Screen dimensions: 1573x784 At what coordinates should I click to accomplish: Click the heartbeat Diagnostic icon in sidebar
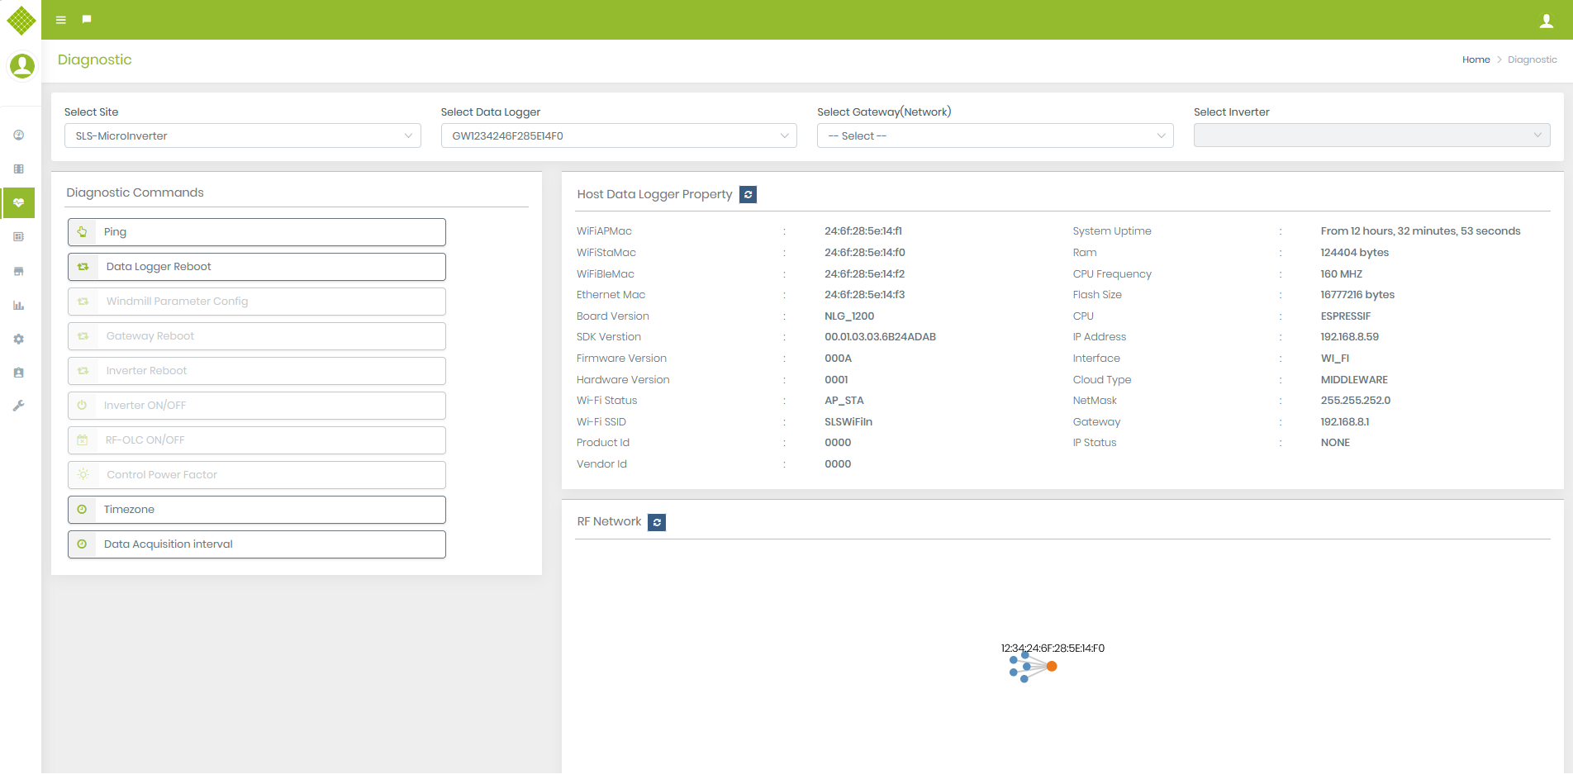tap(18, 202)
